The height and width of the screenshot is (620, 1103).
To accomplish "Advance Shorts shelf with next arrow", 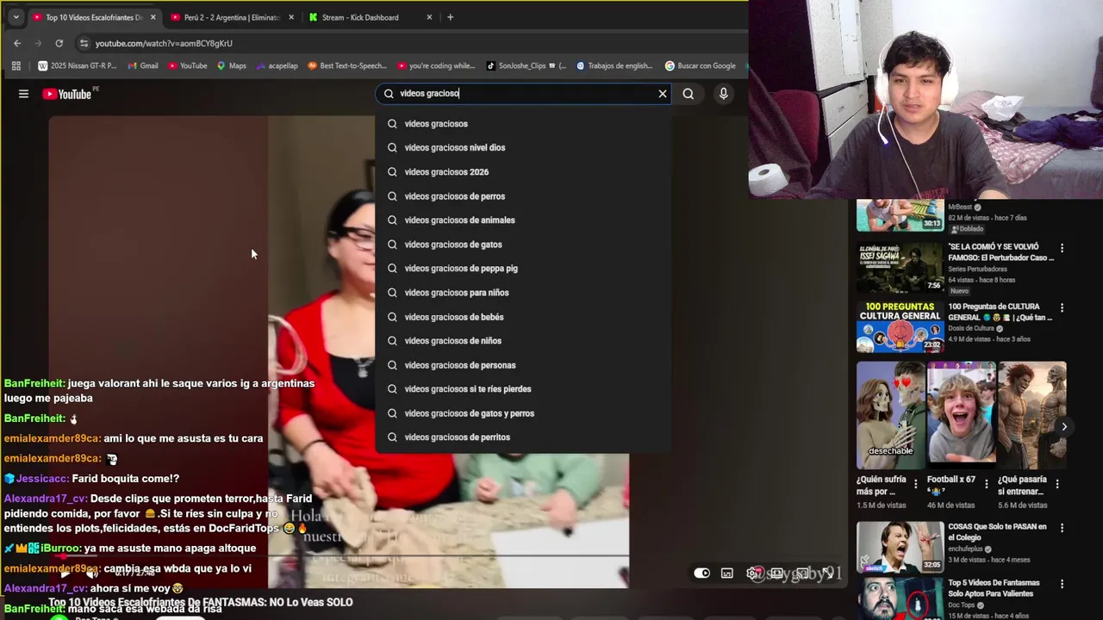I will tap(1064, 426).
